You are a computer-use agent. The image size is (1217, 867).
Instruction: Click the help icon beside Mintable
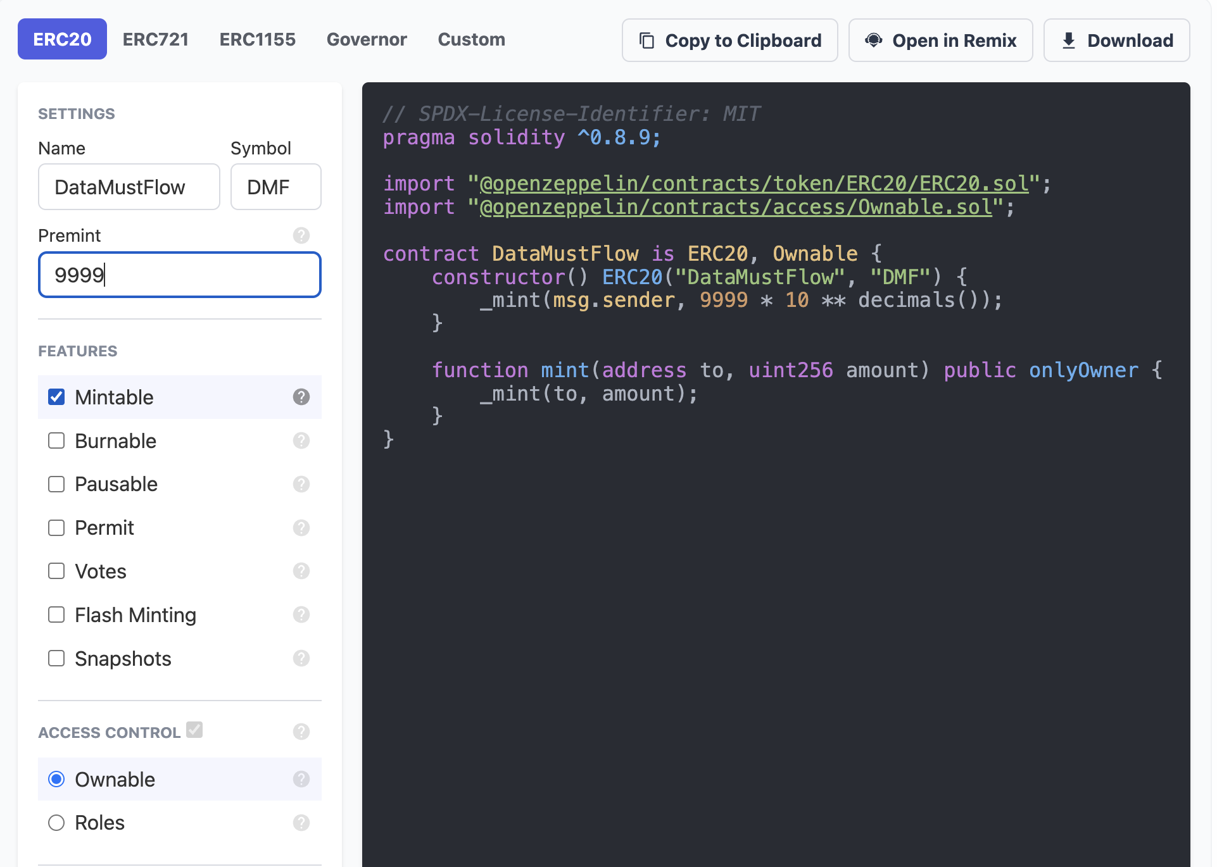click(x=301, y=397)
